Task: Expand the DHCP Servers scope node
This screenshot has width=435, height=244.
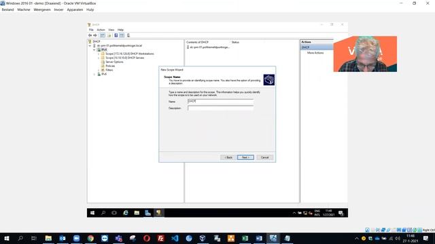Action: 99,58
